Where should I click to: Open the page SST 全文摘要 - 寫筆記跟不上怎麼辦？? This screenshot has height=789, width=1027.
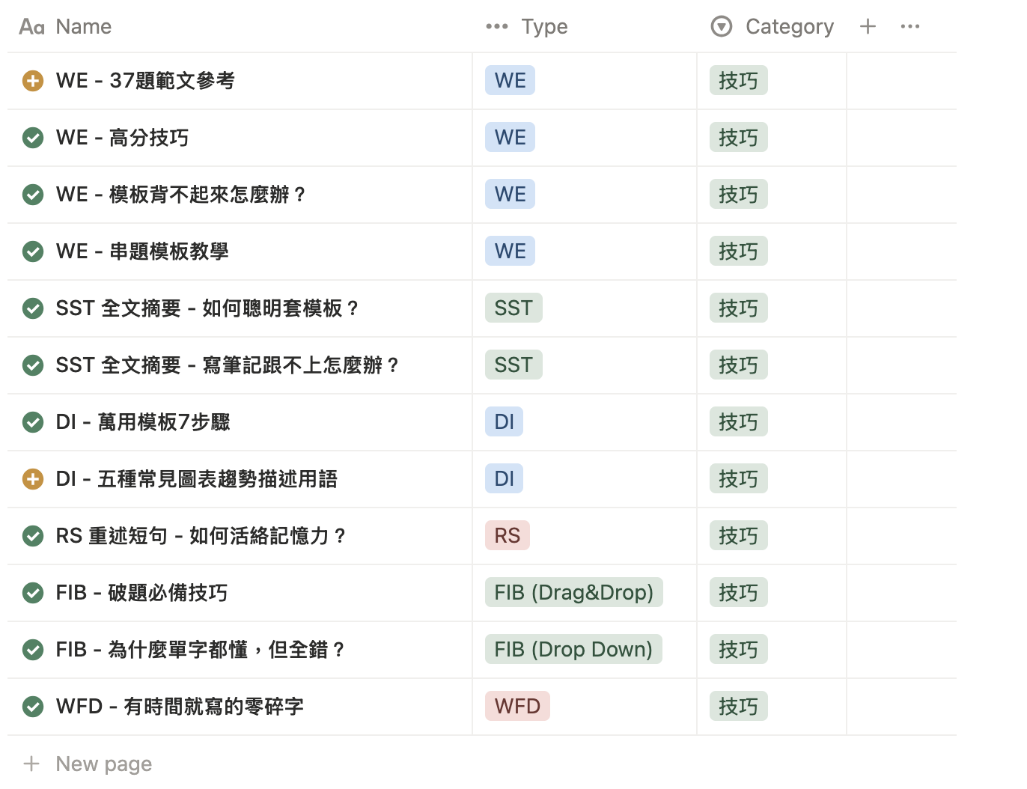(228, 365)
